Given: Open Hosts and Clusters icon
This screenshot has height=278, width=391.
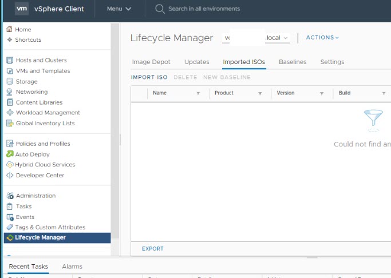Looking at the screenshot, I should click(10, 60).
